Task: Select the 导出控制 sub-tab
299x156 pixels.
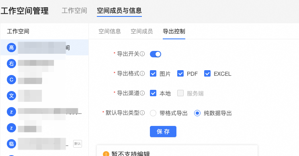Action: [x=174, y=31]
